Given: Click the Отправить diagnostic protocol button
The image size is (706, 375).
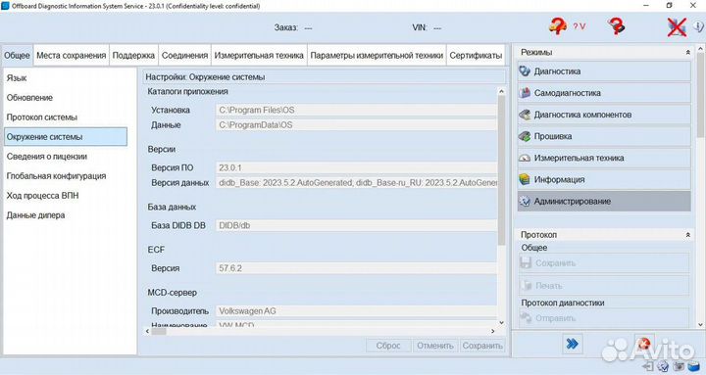Looking at the screenshot, I should pyautogui.click(x=604, y=318).
